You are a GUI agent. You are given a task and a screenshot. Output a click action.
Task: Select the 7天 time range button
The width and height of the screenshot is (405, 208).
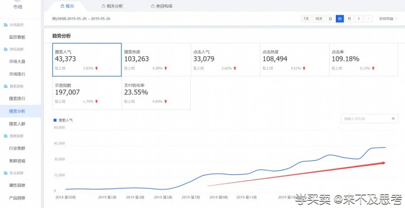pyautogui.click(x=306, y=19)
